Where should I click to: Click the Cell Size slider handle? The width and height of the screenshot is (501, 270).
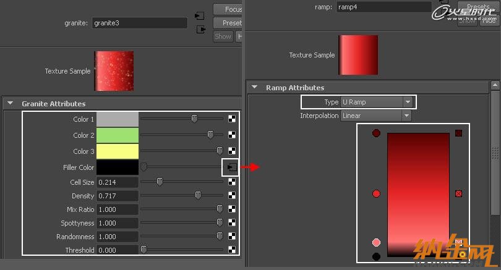160,182
